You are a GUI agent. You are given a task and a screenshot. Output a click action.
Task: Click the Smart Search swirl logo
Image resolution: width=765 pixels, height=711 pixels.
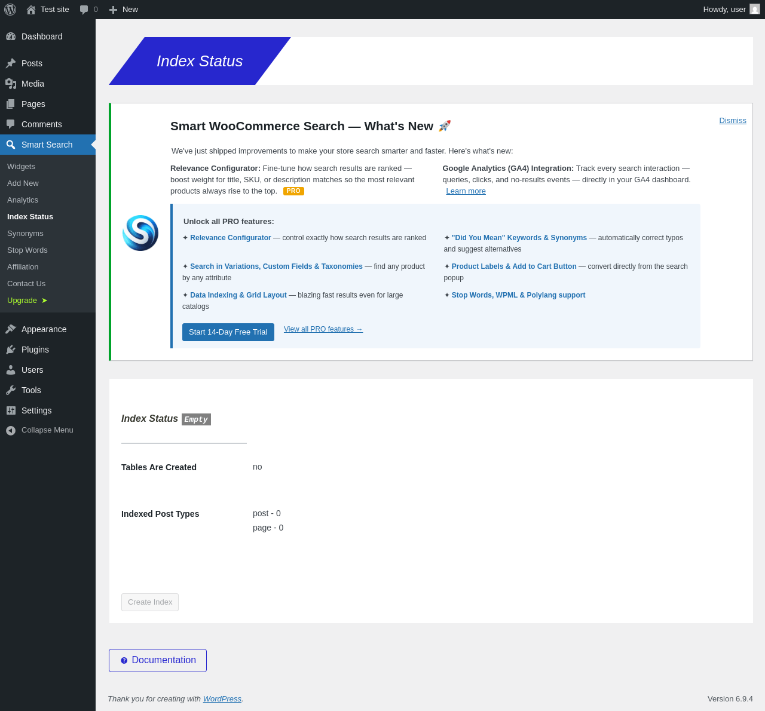140,233
